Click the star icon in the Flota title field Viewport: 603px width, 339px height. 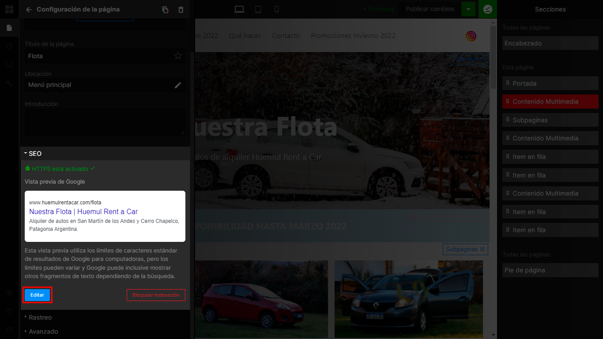(177, 56)
